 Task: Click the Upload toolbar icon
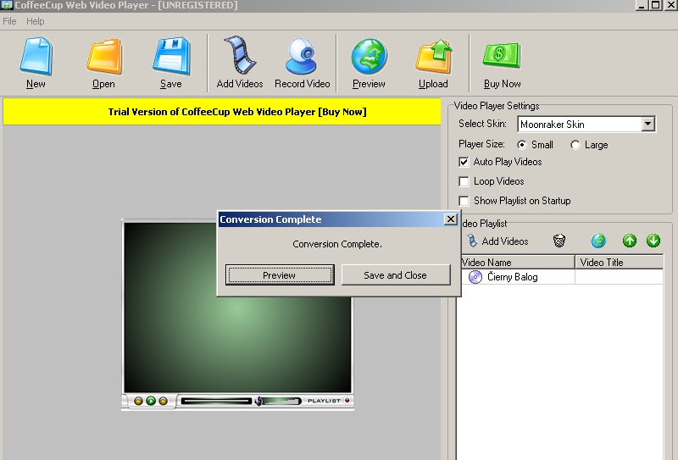(433, 56)
